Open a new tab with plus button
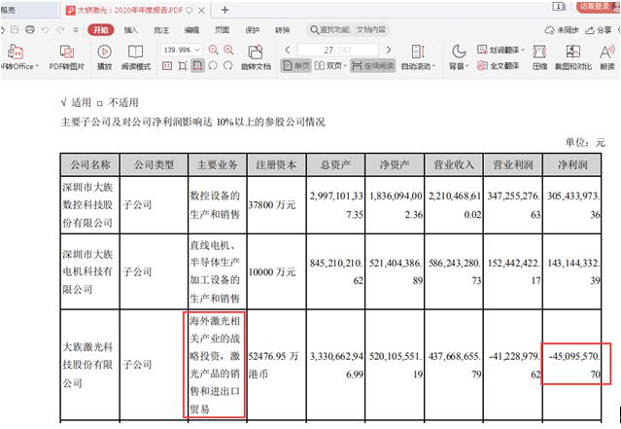Viewport: 621px width, 429px height. [224, 10]
